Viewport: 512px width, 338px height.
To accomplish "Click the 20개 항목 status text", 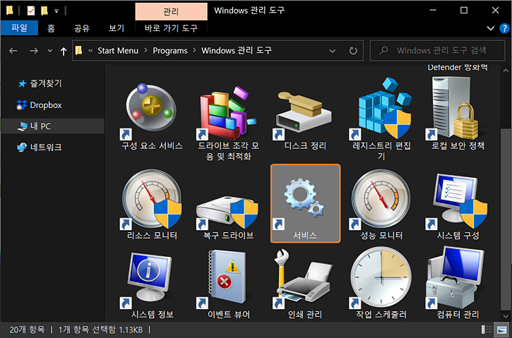I will pyautogui.click(x=27, y=330).
